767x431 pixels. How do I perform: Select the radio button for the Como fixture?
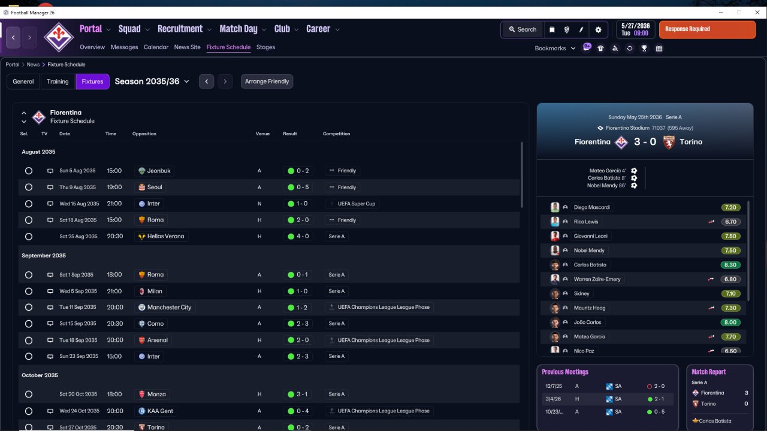[x=28, y=323]
